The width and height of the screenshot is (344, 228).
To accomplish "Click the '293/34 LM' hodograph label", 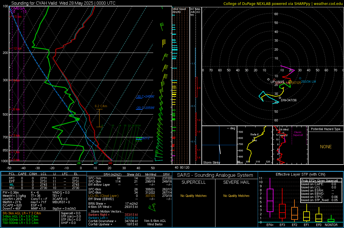I will (308, 82).
